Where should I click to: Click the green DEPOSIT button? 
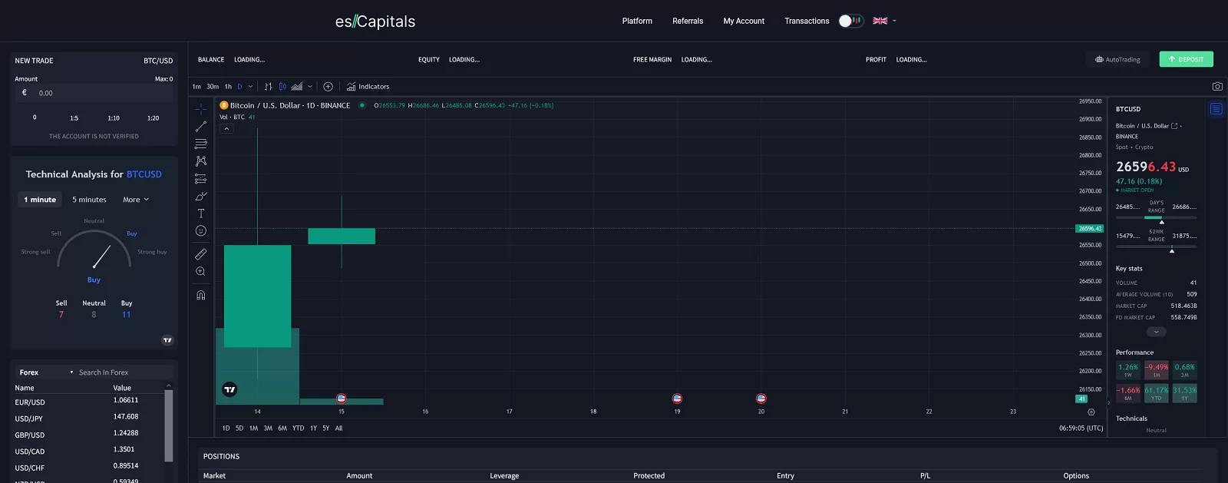coord(1186,59)
